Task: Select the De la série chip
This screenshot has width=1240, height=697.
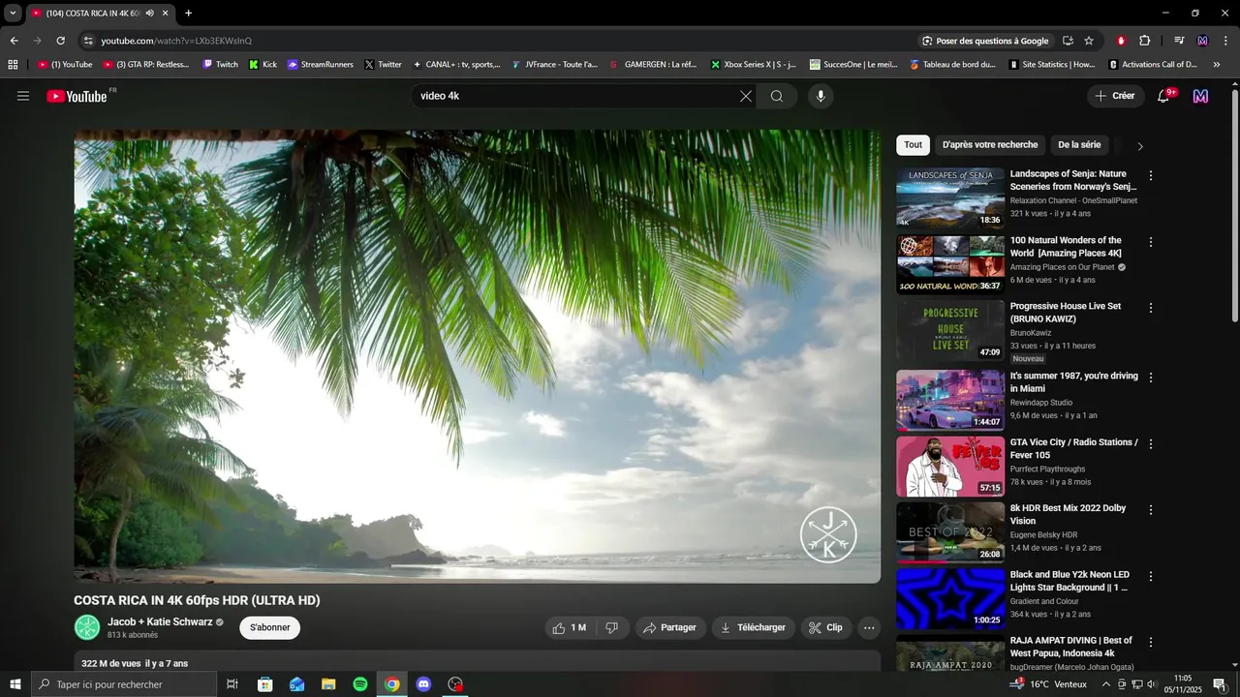Action: pos(1079,145)
